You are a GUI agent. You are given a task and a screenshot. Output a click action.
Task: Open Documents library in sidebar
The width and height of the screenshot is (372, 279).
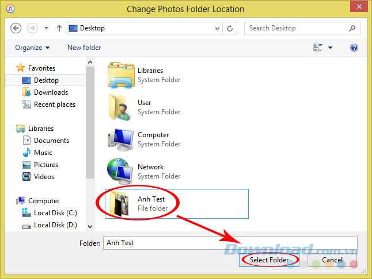coord(51,141)
